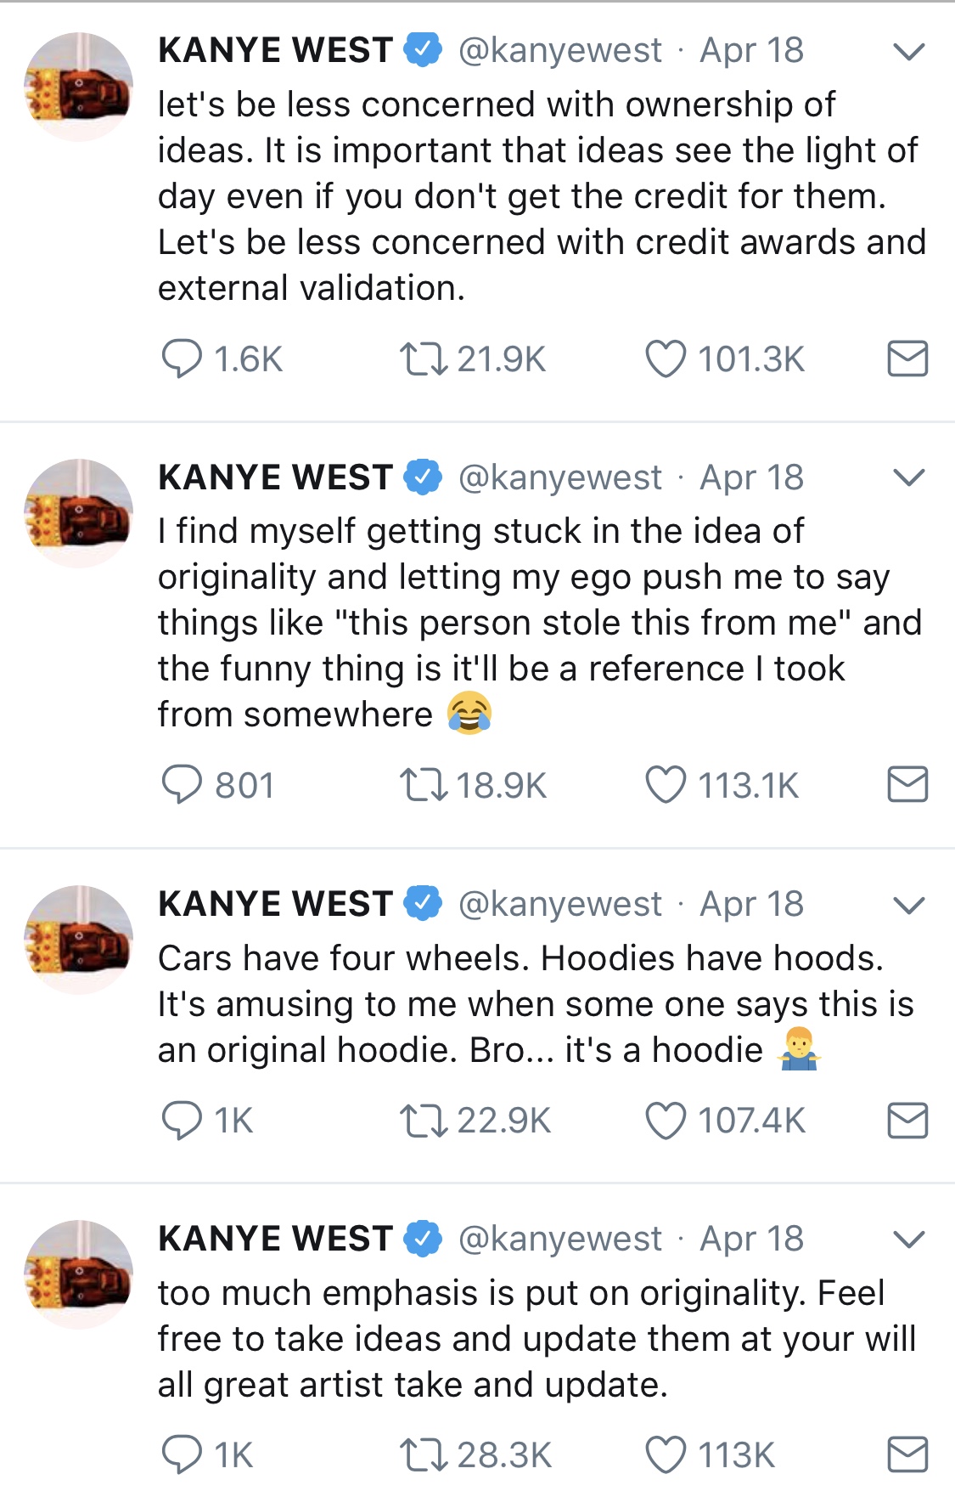Reply to the 'too much emphasis' tweet
Viewport: 955px width, 1491px height.
click(x=182, y=1454)
